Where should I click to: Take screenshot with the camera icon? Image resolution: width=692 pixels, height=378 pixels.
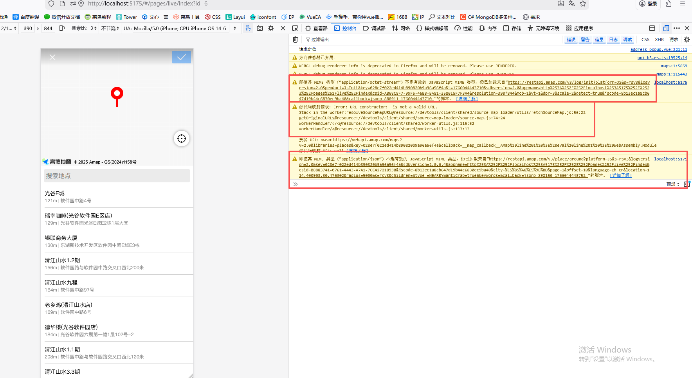[x=259, y=28]
